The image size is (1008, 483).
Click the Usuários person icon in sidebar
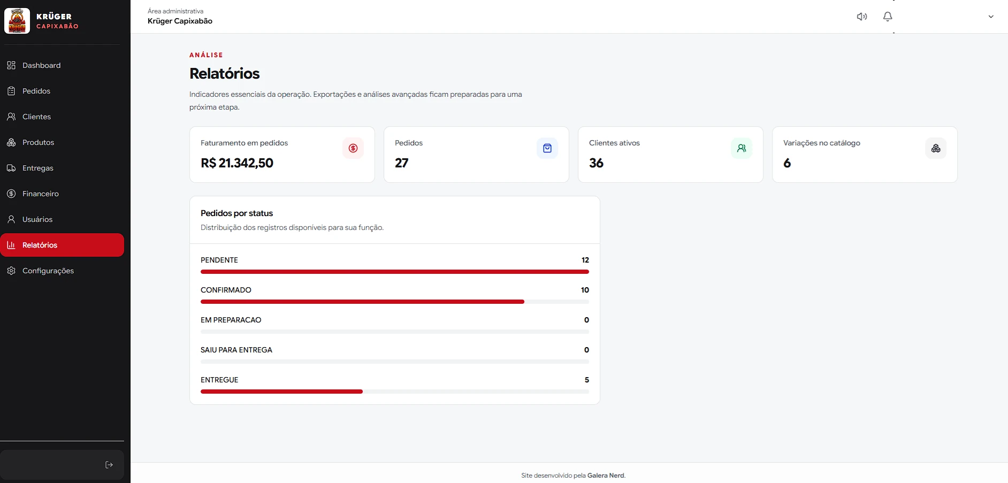tap(11, 219)
